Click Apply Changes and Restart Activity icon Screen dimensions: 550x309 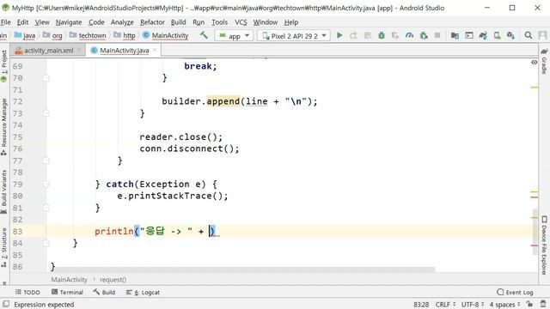point(353,35)
